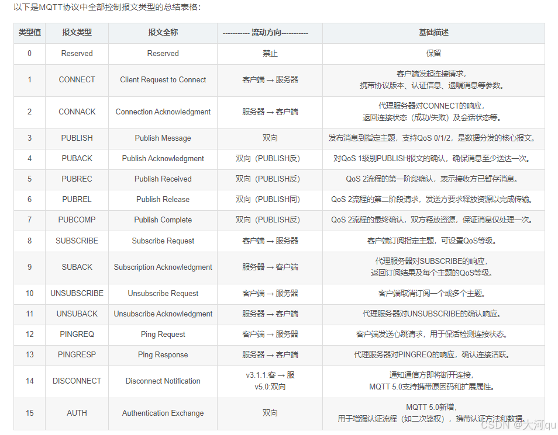Select the 'AUTH' cell
558x435 pixels.
pos(77,413)
